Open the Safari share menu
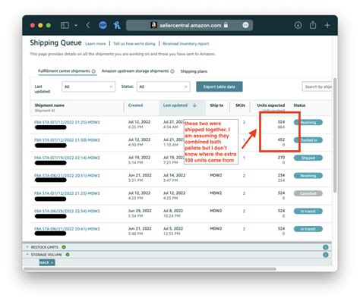Image resolution: width=360 pixels, height=301 pixels. point(313,25)
